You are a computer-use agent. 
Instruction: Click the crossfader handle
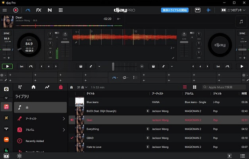(113, 66)
